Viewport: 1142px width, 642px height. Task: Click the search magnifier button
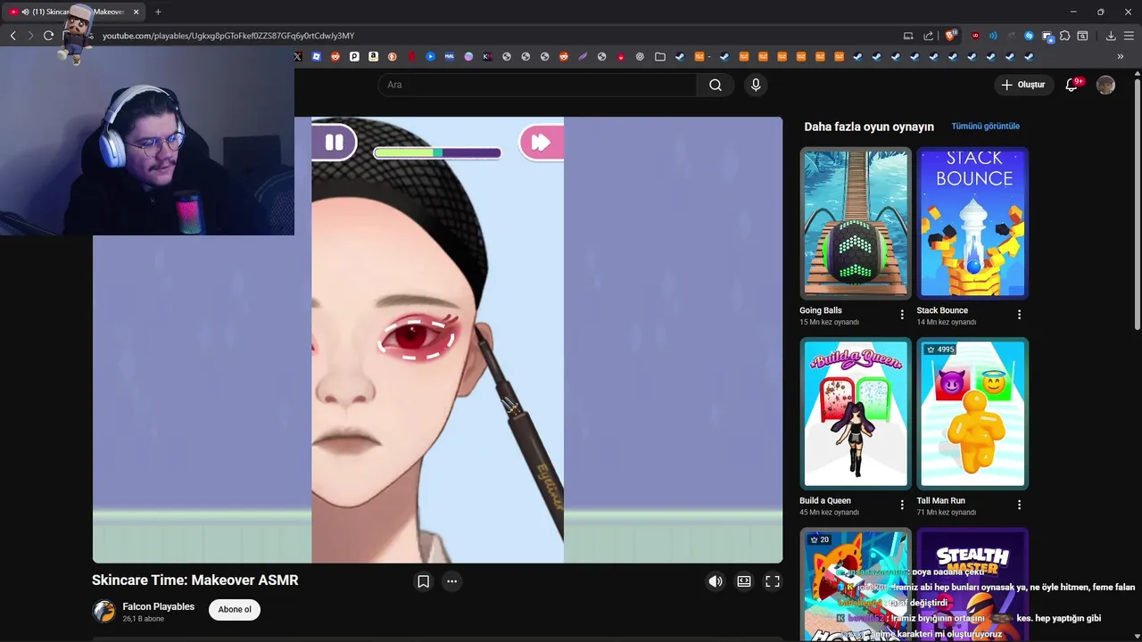pos(716,85)
